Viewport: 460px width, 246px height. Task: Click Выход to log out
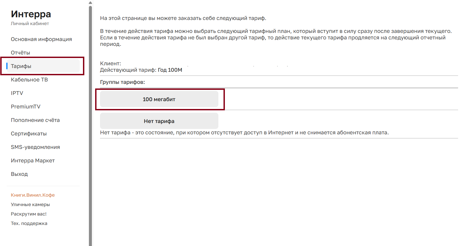pyautogui.click(x=19, y=174)
